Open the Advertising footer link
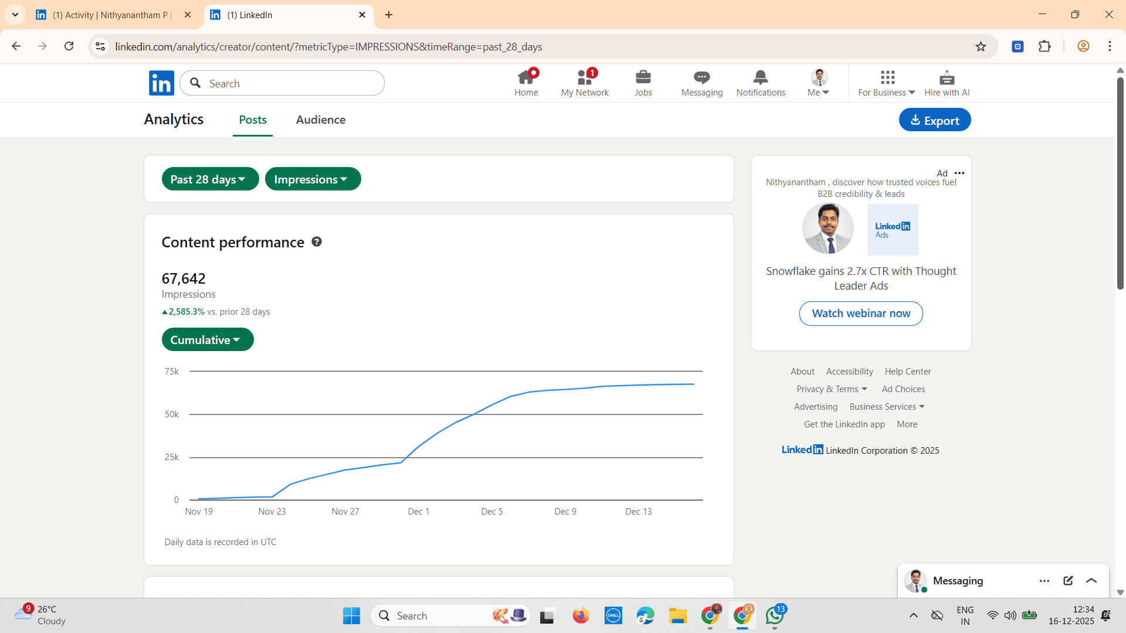 [816, 407]
